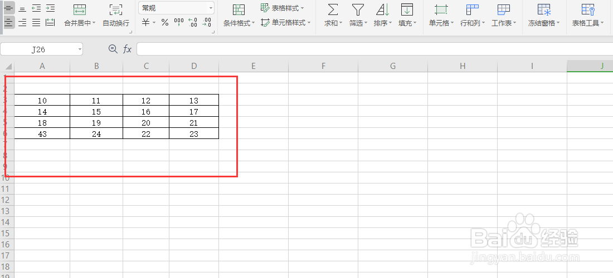Click the decrease decimal places icon
Screen dimensions: 613x278
[x=206, y=23]
